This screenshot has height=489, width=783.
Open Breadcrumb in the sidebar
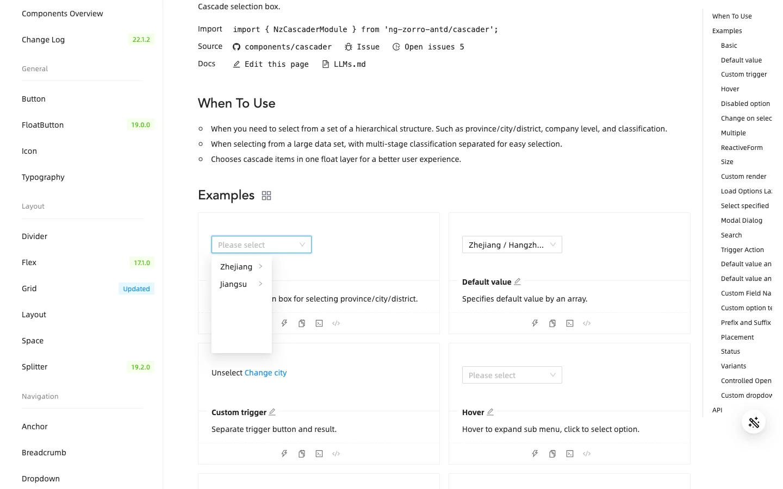coord(44,453)
